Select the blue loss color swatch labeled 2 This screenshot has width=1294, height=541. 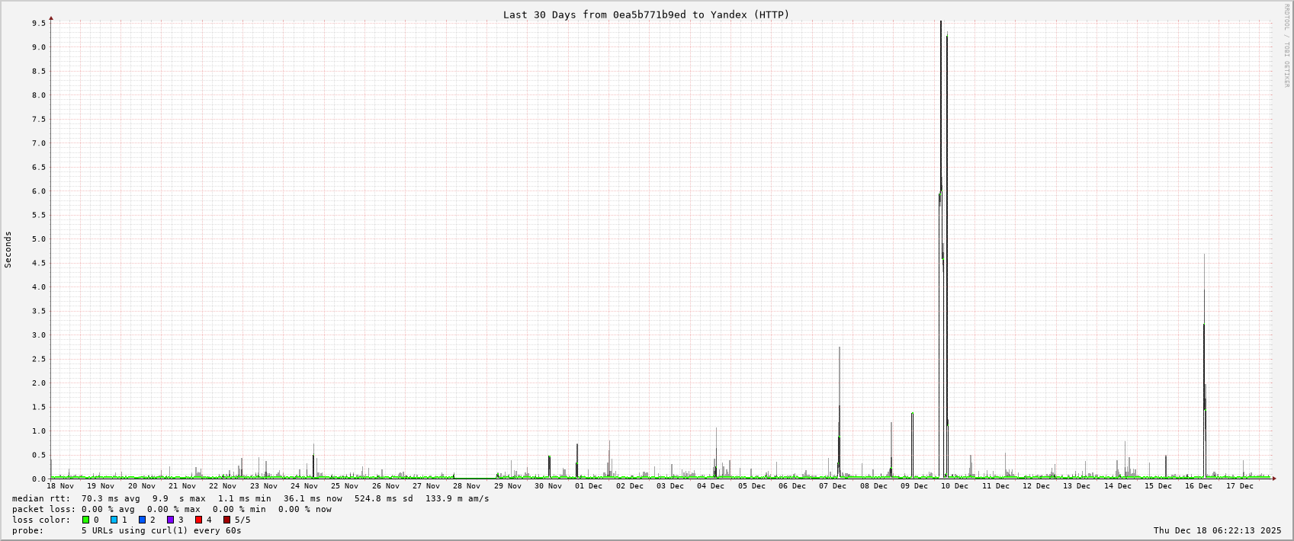(x=143, y=520)
